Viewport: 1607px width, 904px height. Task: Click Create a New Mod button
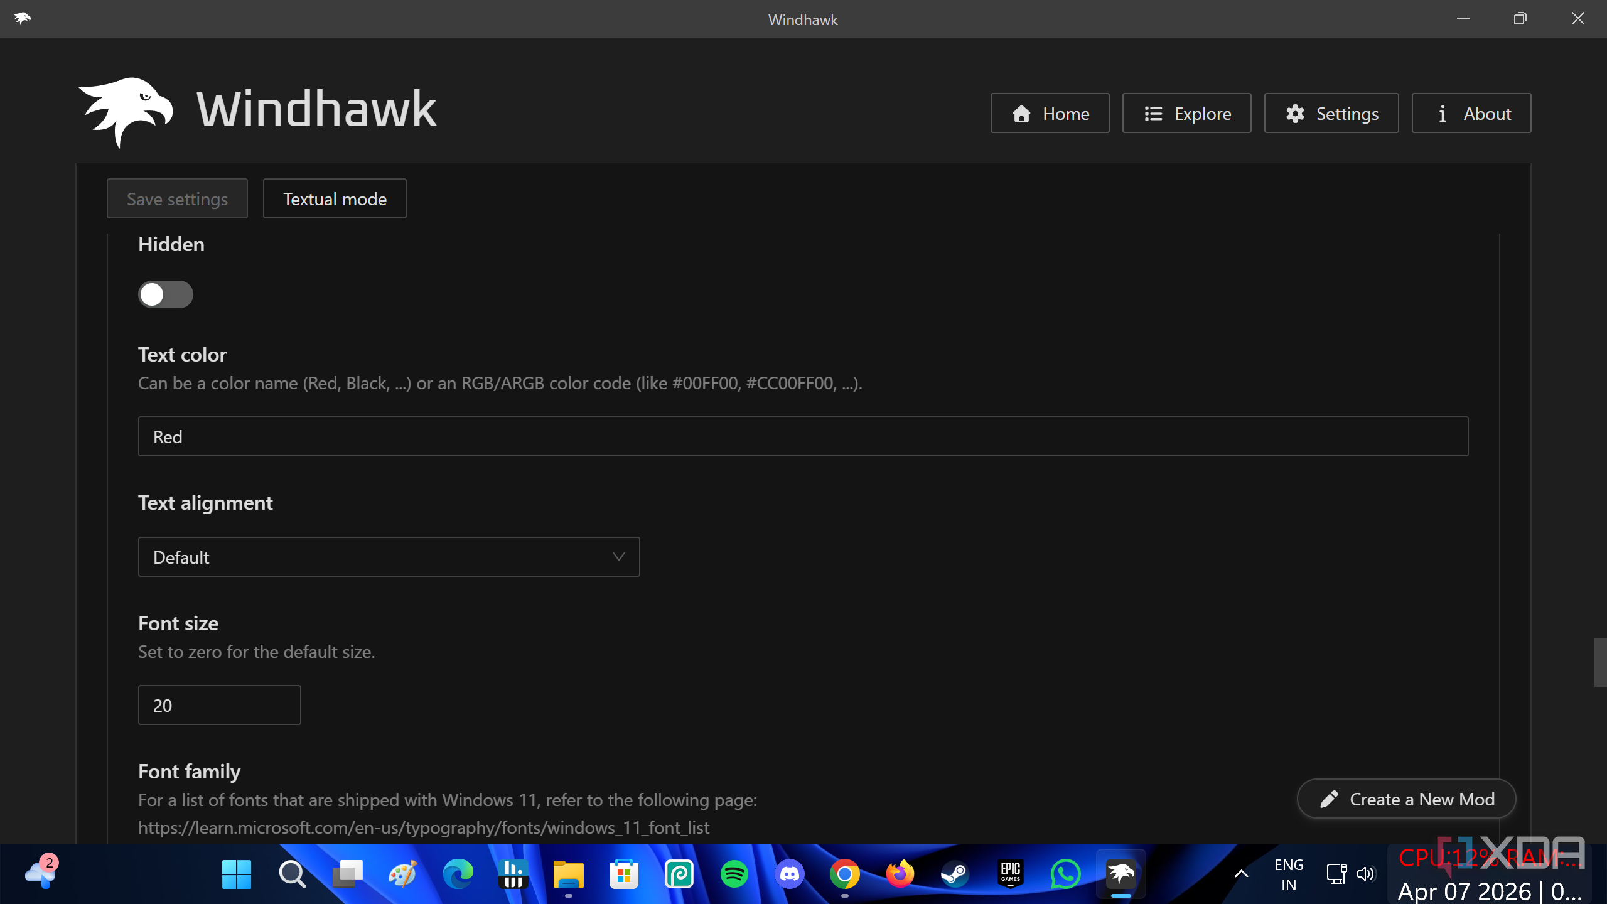tap(1406, 799)
